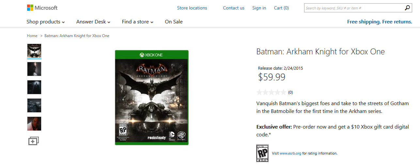Expand the Answer Desk dropdown

(93, 22)
